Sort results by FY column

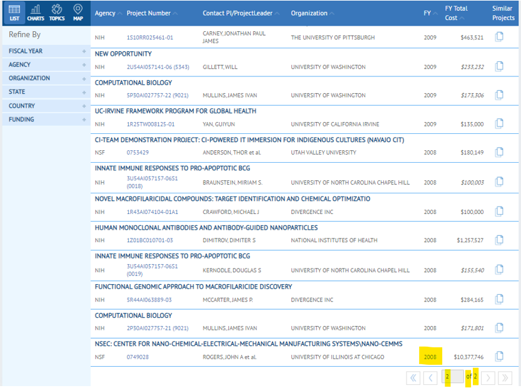click(430, 13)
